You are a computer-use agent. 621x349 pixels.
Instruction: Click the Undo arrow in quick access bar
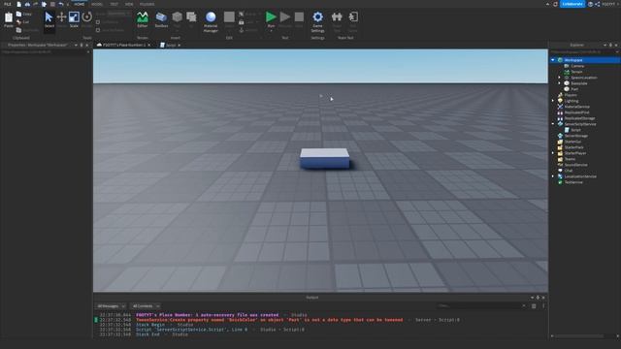pyautogui.click(x=60, y=4)
